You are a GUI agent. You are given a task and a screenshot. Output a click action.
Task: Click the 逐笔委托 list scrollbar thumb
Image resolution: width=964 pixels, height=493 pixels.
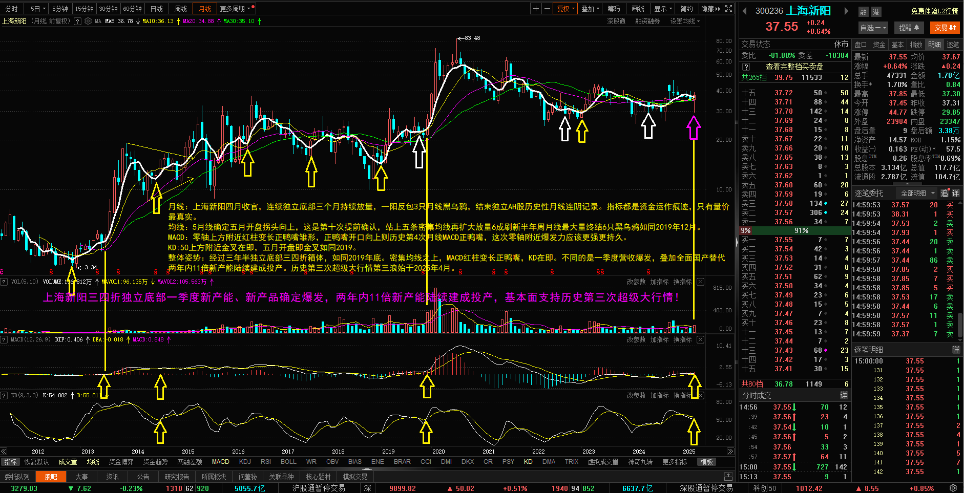click(x=960, y=326)
